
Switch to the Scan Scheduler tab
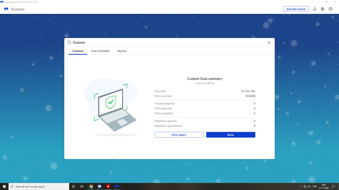[100, 51]
